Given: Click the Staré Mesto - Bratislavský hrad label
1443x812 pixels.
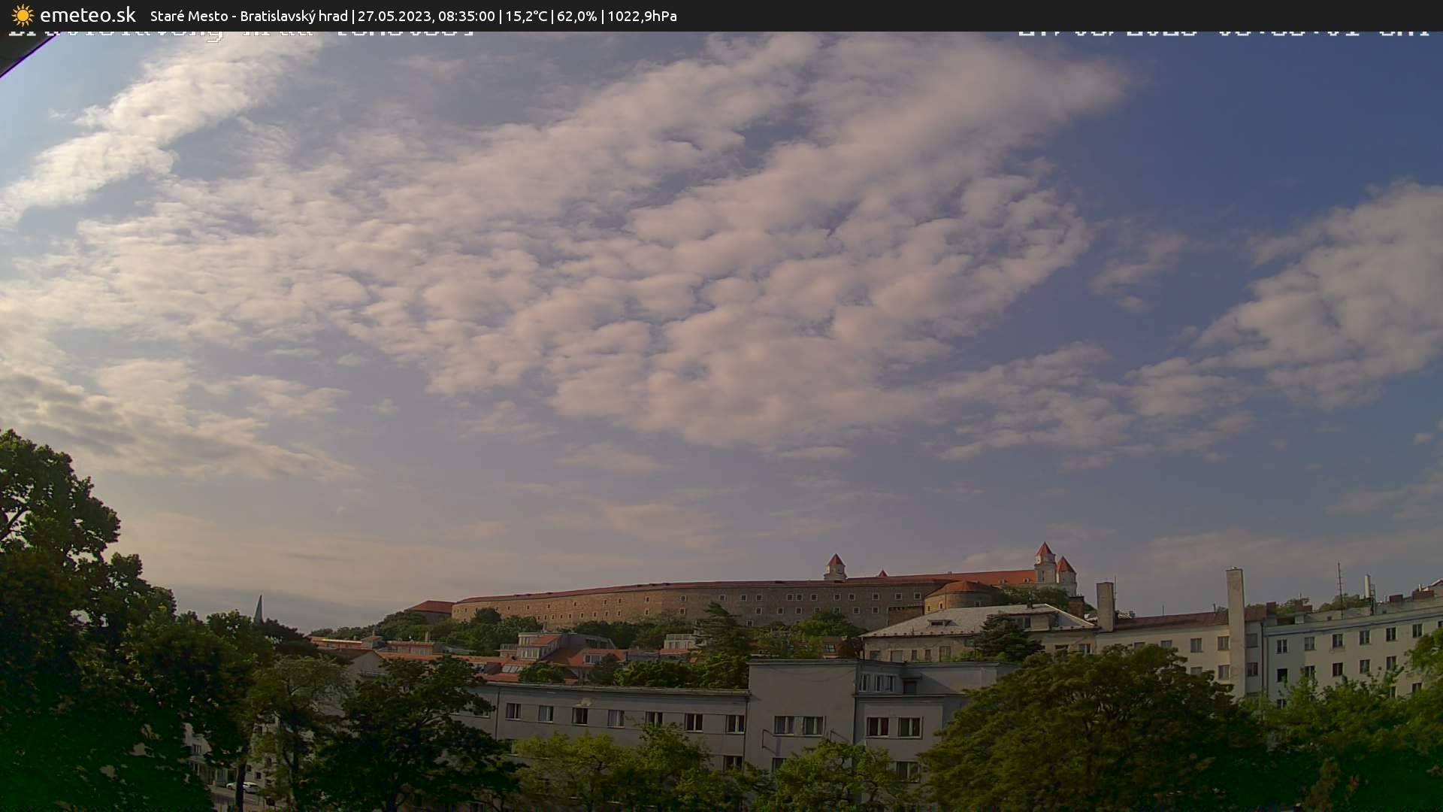Looking at the screenshot, I should 248,16.
